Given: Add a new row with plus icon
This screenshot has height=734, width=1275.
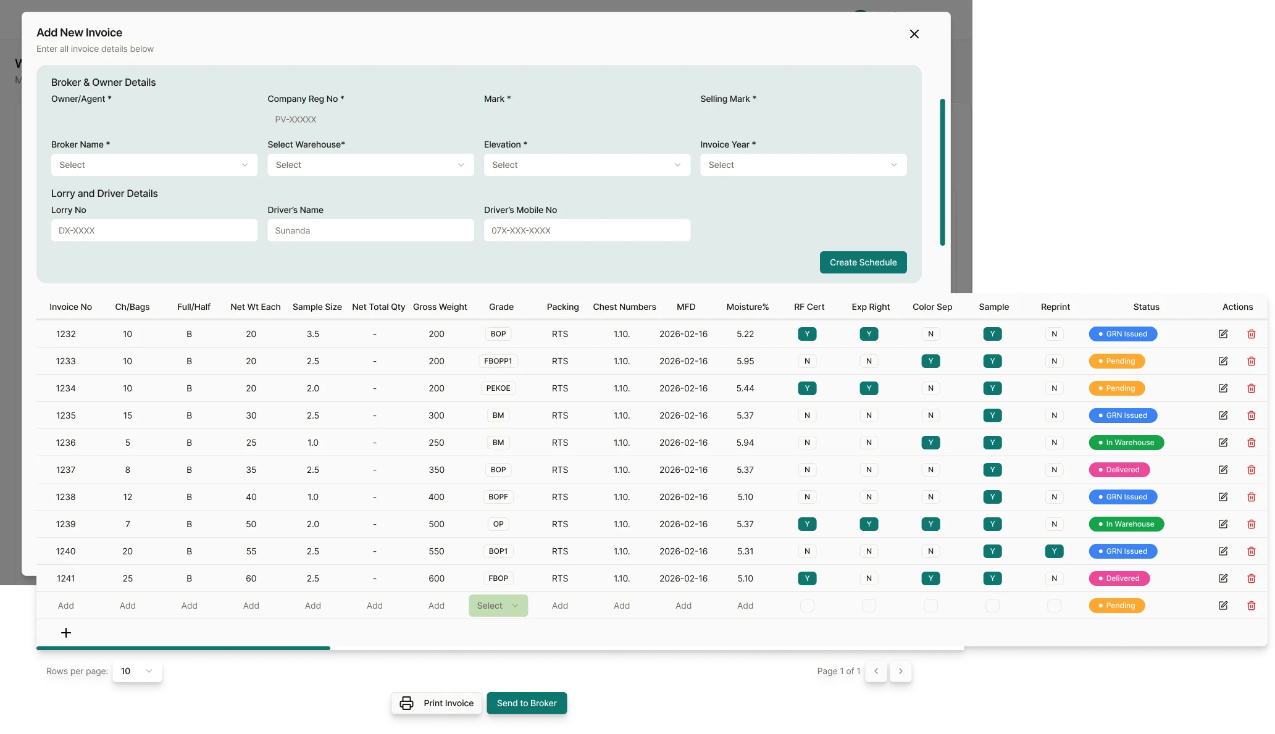Looking at the screenshot, I should tap(66, 633).
